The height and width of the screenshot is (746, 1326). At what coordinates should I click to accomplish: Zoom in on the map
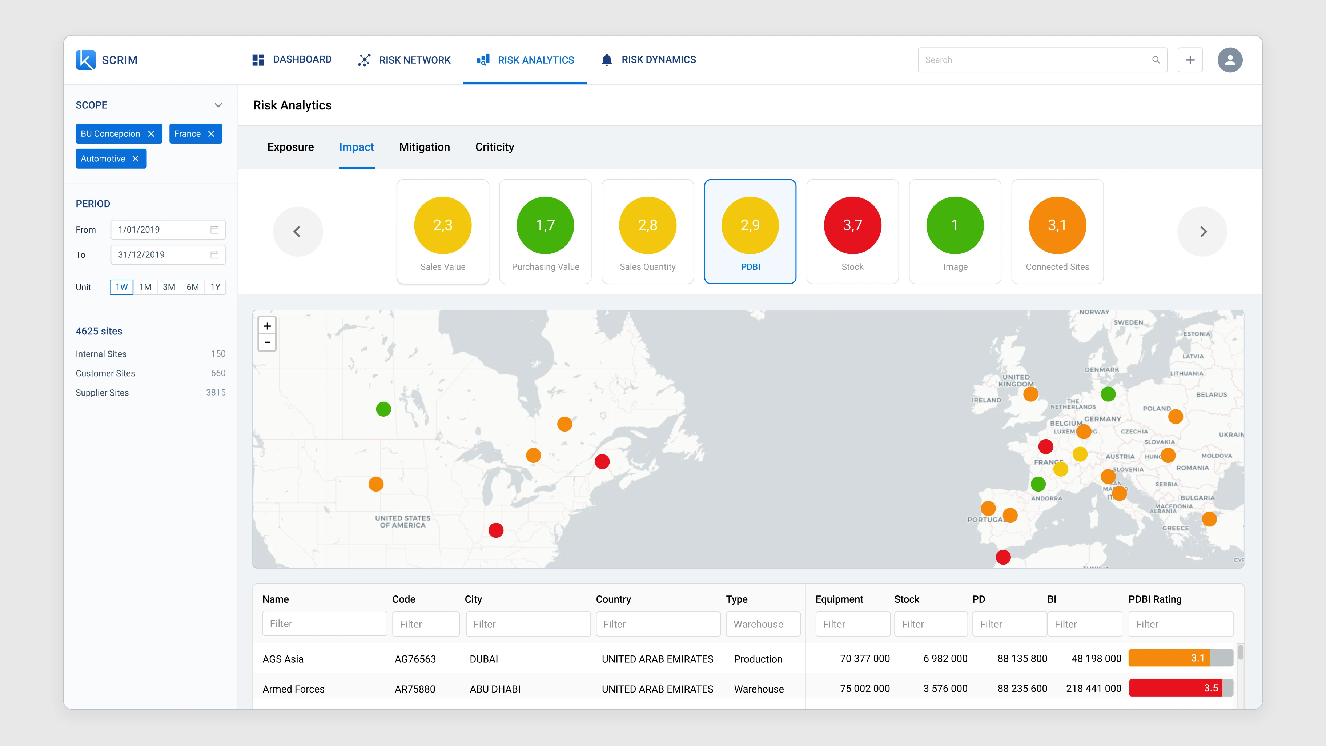click(x=267, y=326)
